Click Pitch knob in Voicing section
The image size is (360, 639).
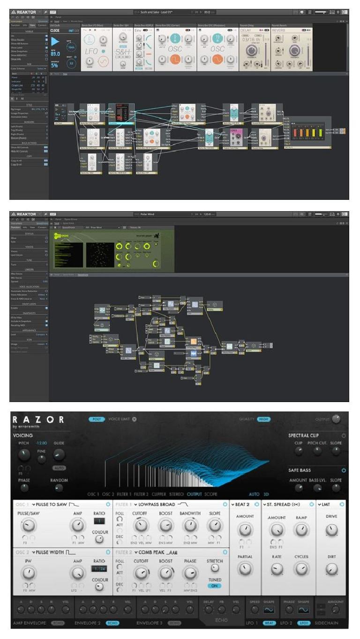point(23,454)
